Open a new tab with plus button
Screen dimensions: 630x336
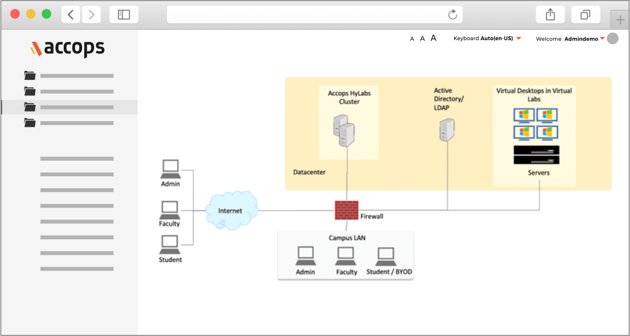tap(620, 20)
